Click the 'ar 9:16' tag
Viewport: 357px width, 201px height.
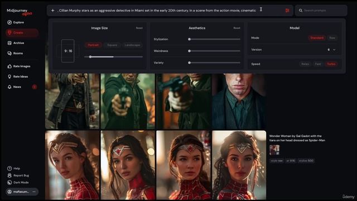coord(291,161)
